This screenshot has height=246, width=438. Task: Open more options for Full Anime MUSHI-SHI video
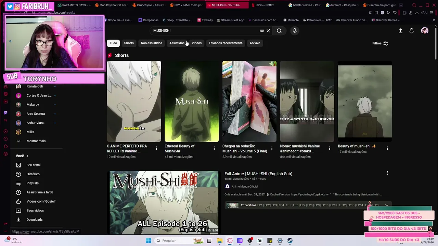(387, 173)
